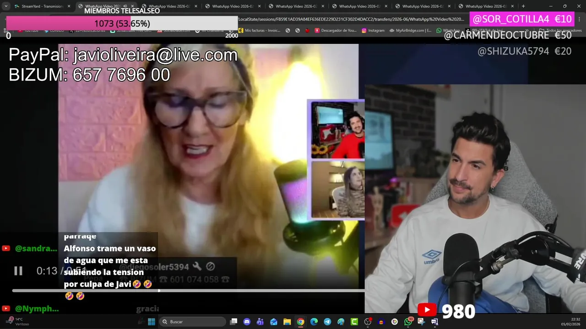Click the Buscar taskbar search box
Image resolution: width=586 pixels, height=329 pixels.
pos(193,322)
